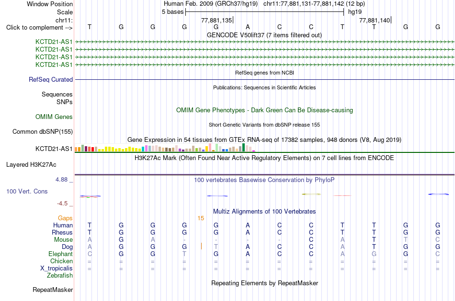Click the 'X_tropicalis' alignment row label
Viewport: 455px width, 301px height.
point(57,269)
